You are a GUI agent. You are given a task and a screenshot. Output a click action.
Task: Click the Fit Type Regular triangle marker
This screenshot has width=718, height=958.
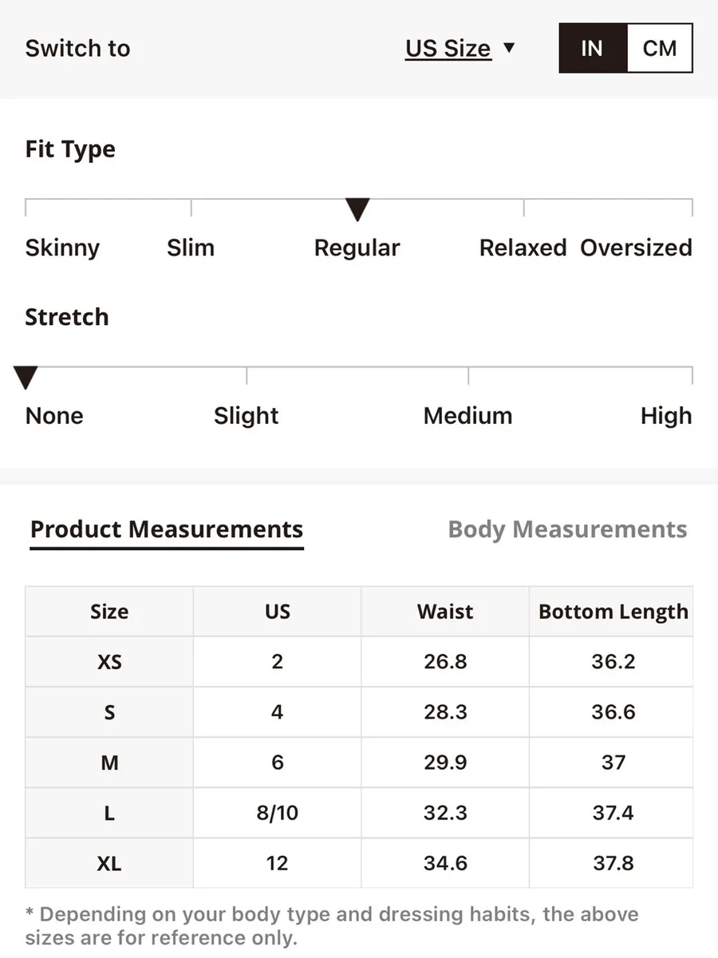[x=357, y=210]
